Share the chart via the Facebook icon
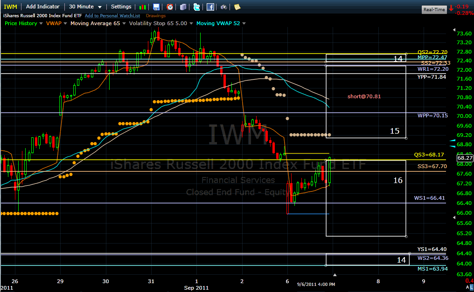 click(210, 7)
